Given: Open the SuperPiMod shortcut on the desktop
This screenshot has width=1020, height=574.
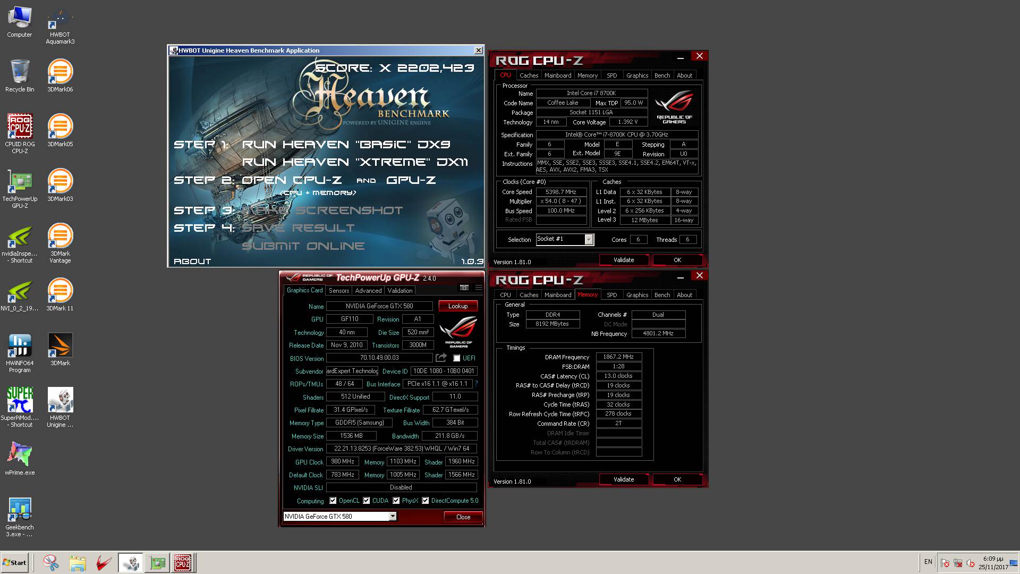Looking at the screenshot, I should point(20,407).
